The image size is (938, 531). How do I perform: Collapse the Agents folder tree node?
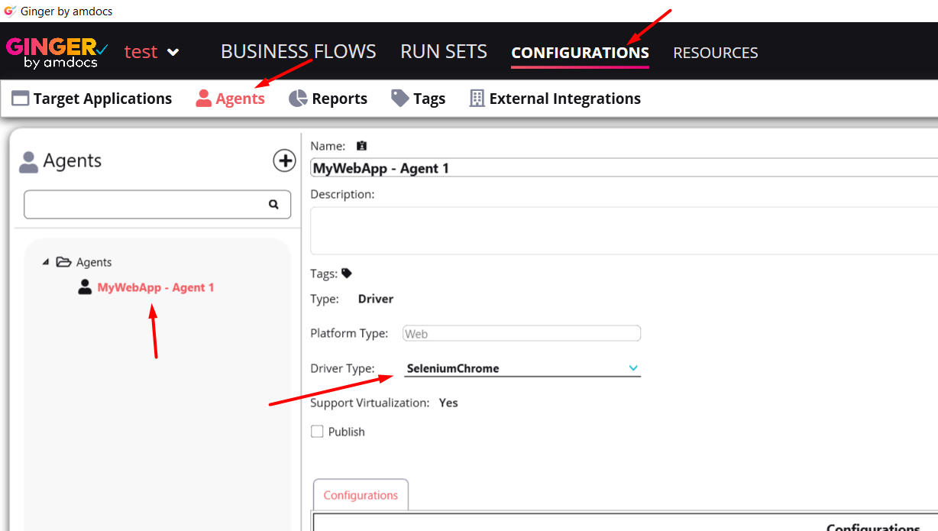[x=46, y=262]
